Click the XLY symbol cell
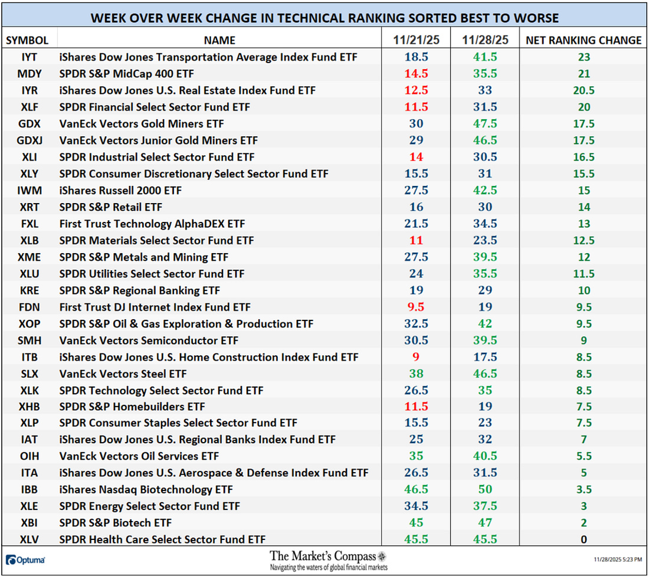649x576 pixels. click(x=29, y=174)
